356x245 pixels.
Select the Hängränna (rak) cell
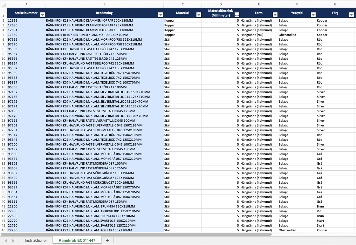pyautogui.click(x=258, y=35)
